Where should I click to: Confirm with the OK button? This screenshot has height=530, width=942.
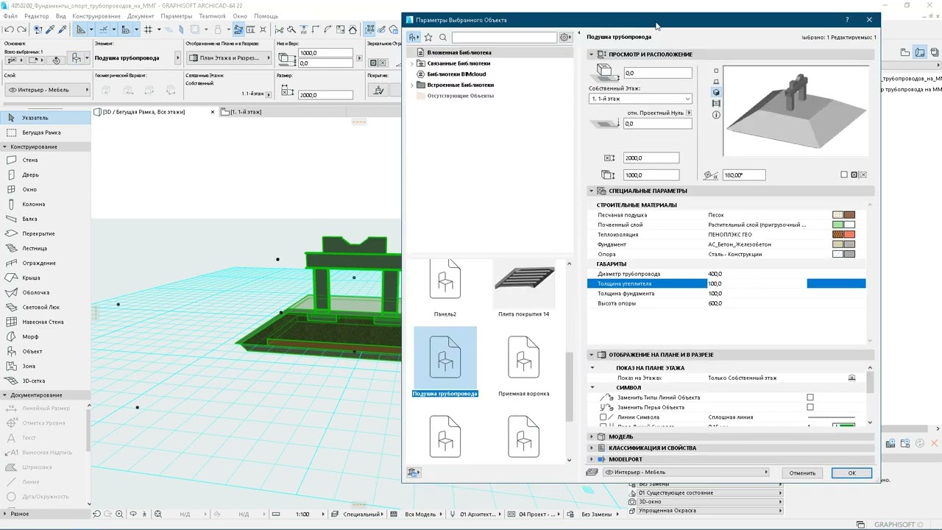[851, 473]
